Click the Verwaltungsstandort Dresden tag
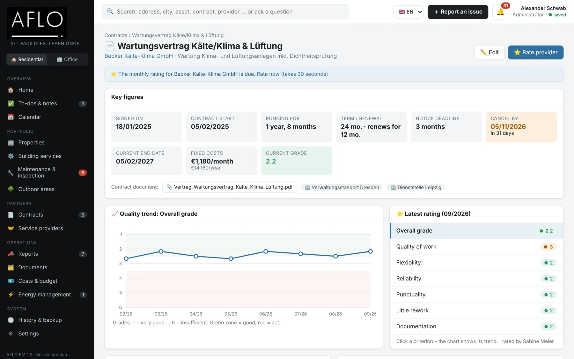Viewport: 574px width, 359px height. [x=342, y=187]
